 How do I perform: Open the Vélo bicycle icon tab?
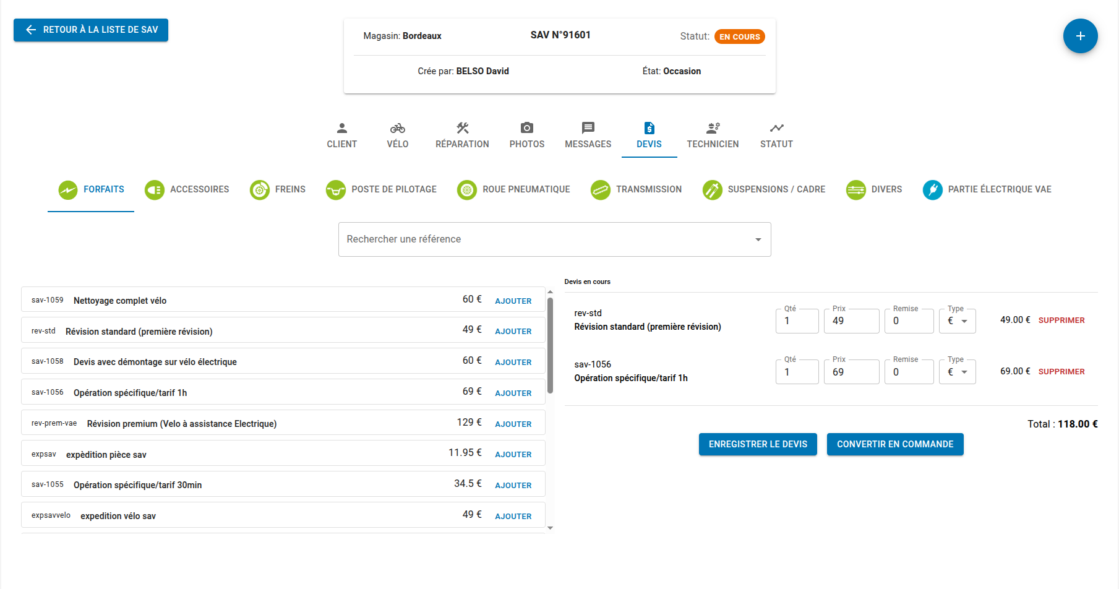pos(397,128)
